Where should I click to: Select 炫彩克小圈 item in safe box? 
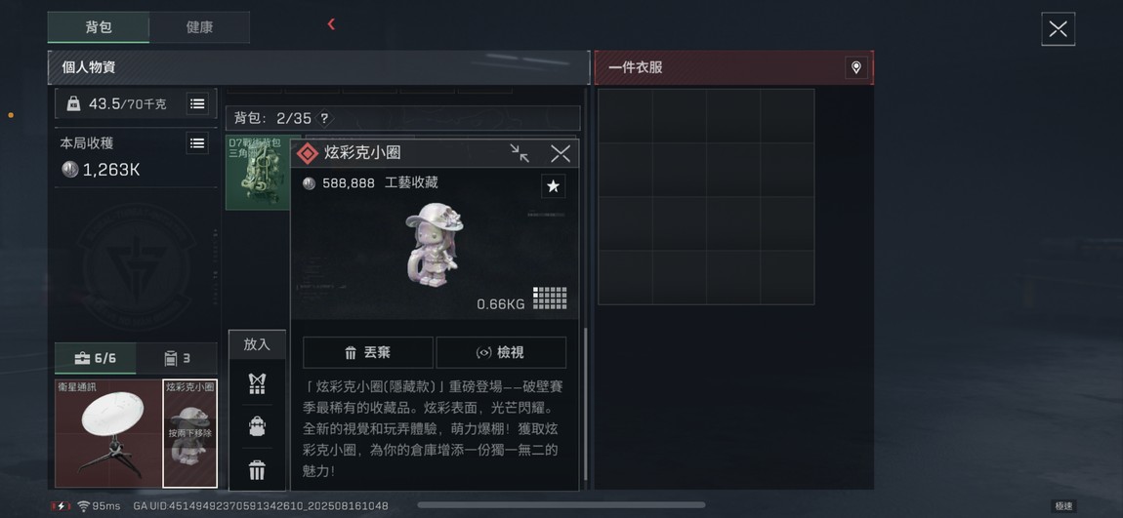[189, 433]
